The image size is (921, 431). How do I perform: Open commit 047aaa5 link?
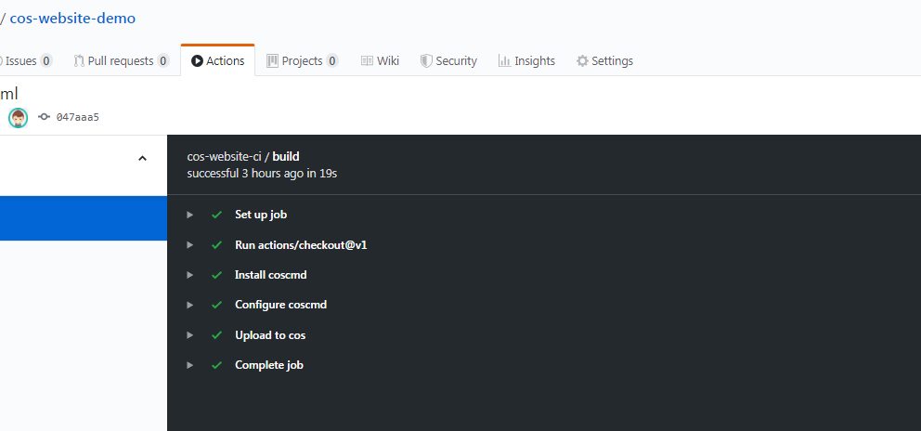click(77, 118)
